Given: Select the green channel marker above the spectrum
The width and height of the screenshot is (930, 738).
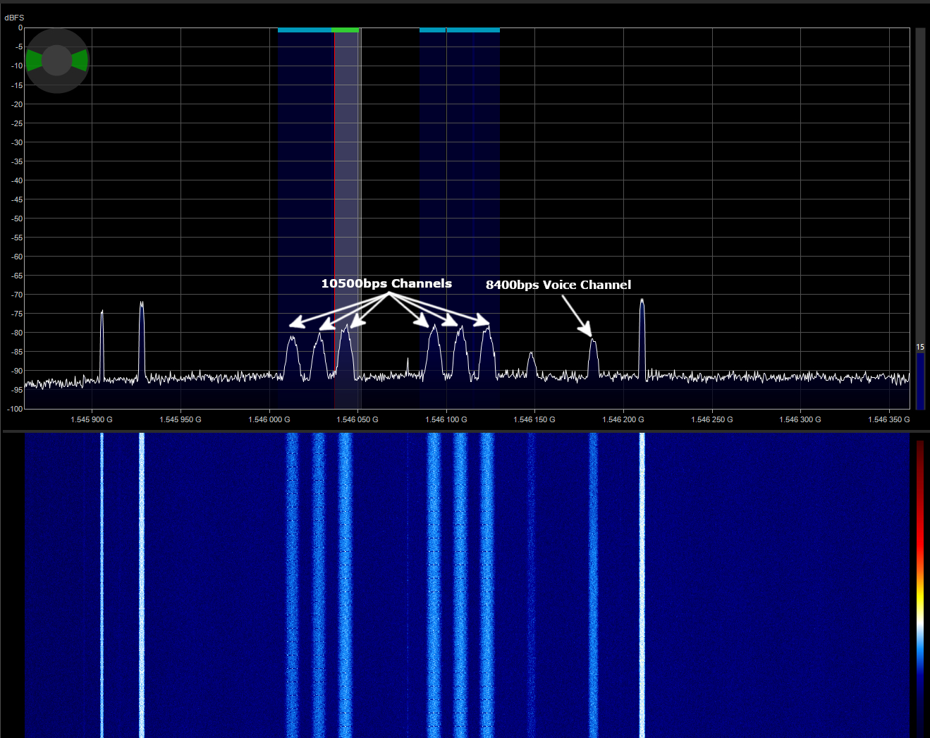Looking at the screenshot, I should 345,30.
